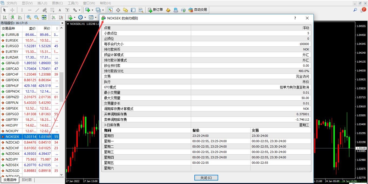Screen dimensions: 368x184
Task: Click the scroll down arrow in Market Watch
Action: pyautogui.click(x=62, y=175)
